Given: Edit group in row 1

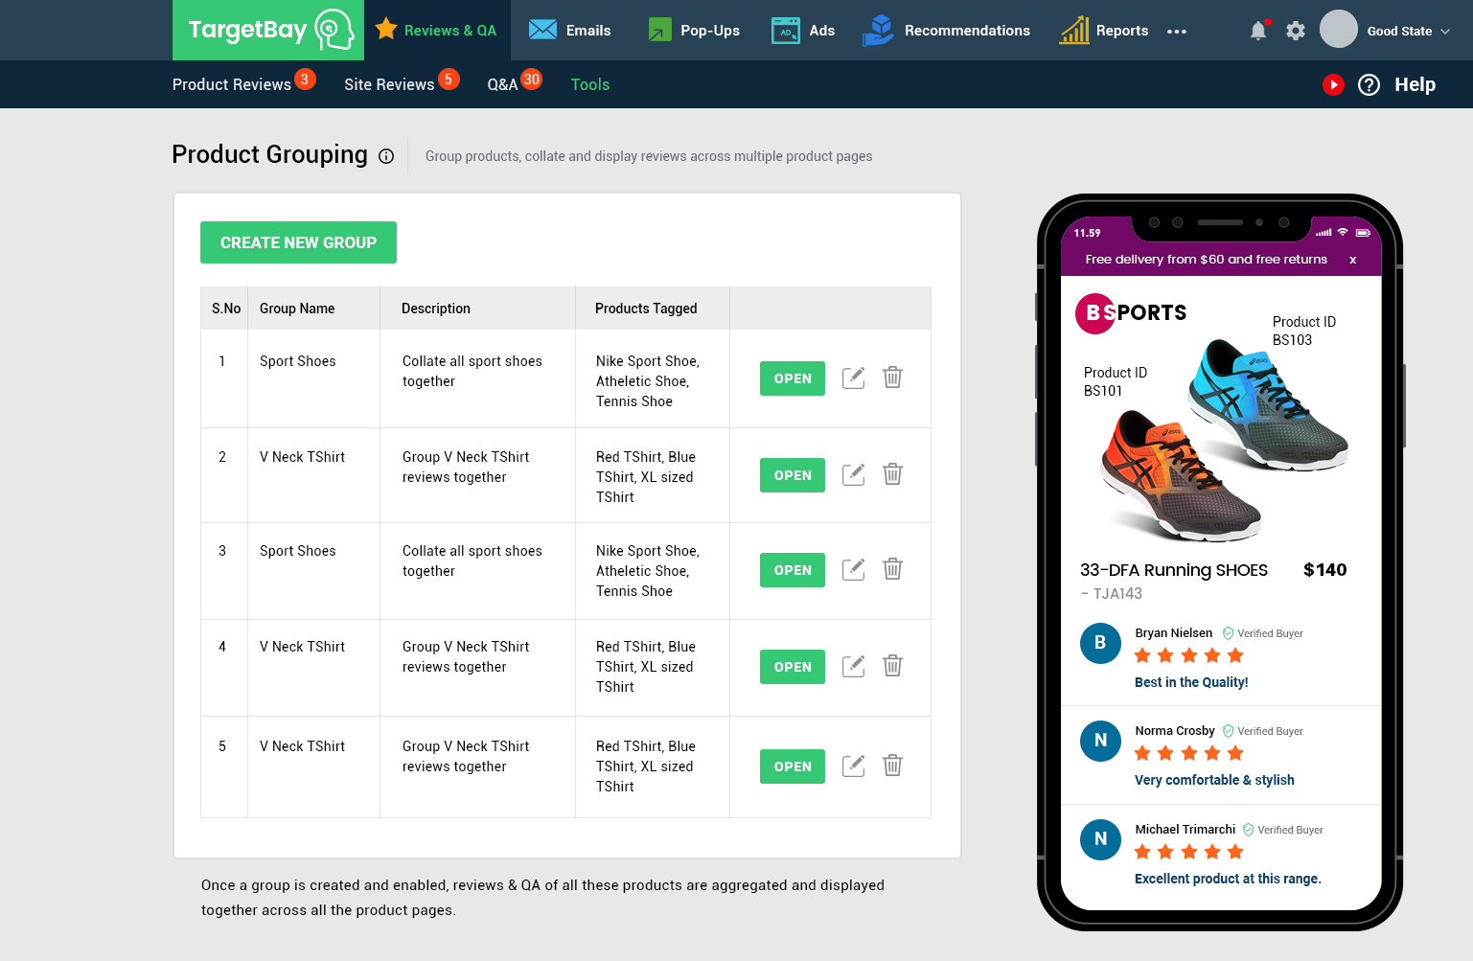Looking at the screenshot, I should point(853,378).
